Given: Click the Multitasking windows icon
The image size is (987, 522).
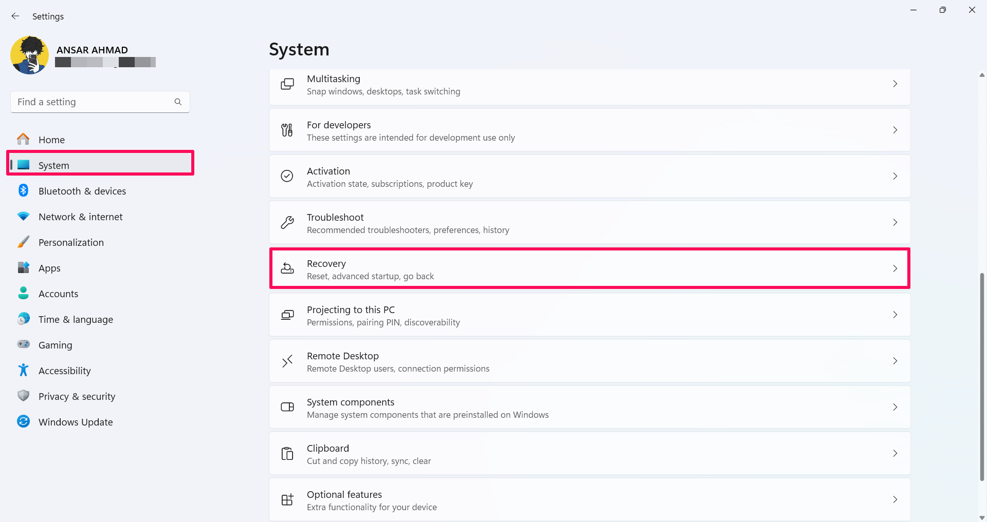Looking at the screenshot, I should 287,84.
